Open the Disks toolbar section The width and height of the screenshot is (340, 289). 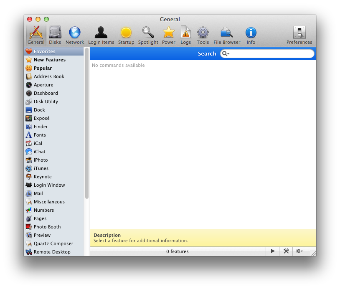pos(55,35)
